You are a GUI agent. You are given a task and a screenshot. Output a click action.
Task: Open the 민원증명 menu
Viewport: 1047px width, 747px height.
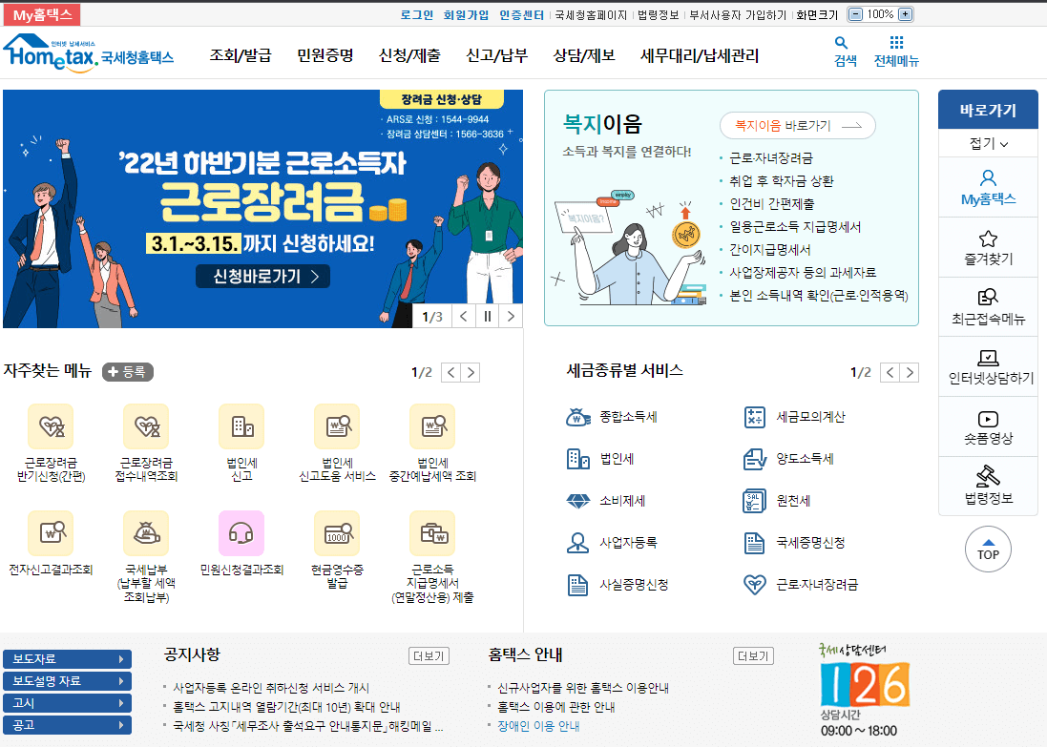325,55
